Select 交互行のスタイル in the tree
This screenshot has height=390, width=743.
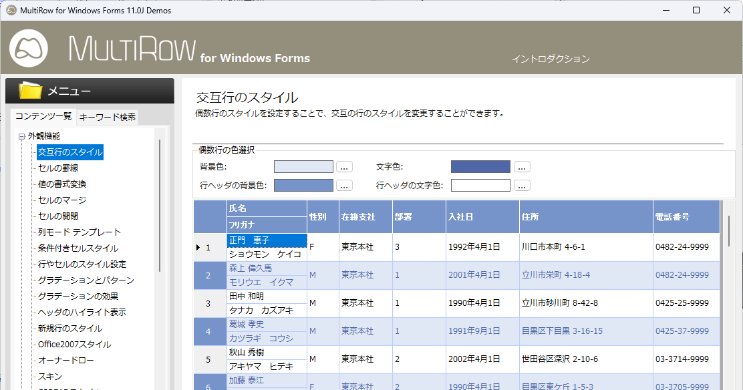pos(70,152)
